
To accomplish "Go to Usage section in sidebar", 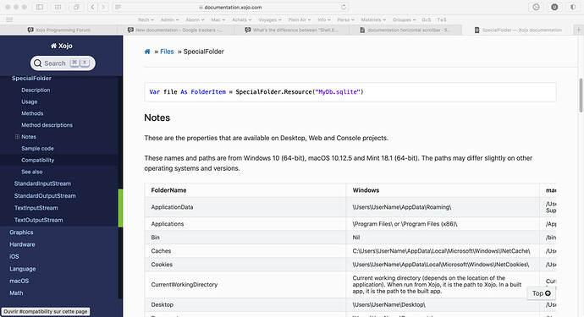I will [x=29, y=101].
